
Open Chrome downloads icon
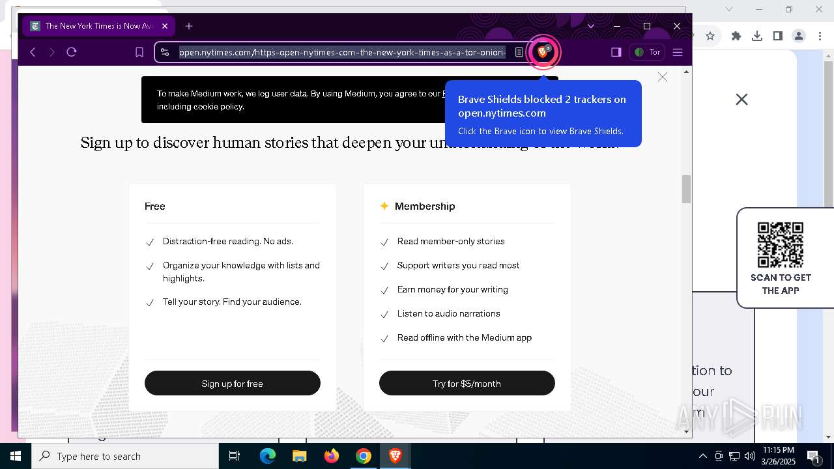(757, 36)
